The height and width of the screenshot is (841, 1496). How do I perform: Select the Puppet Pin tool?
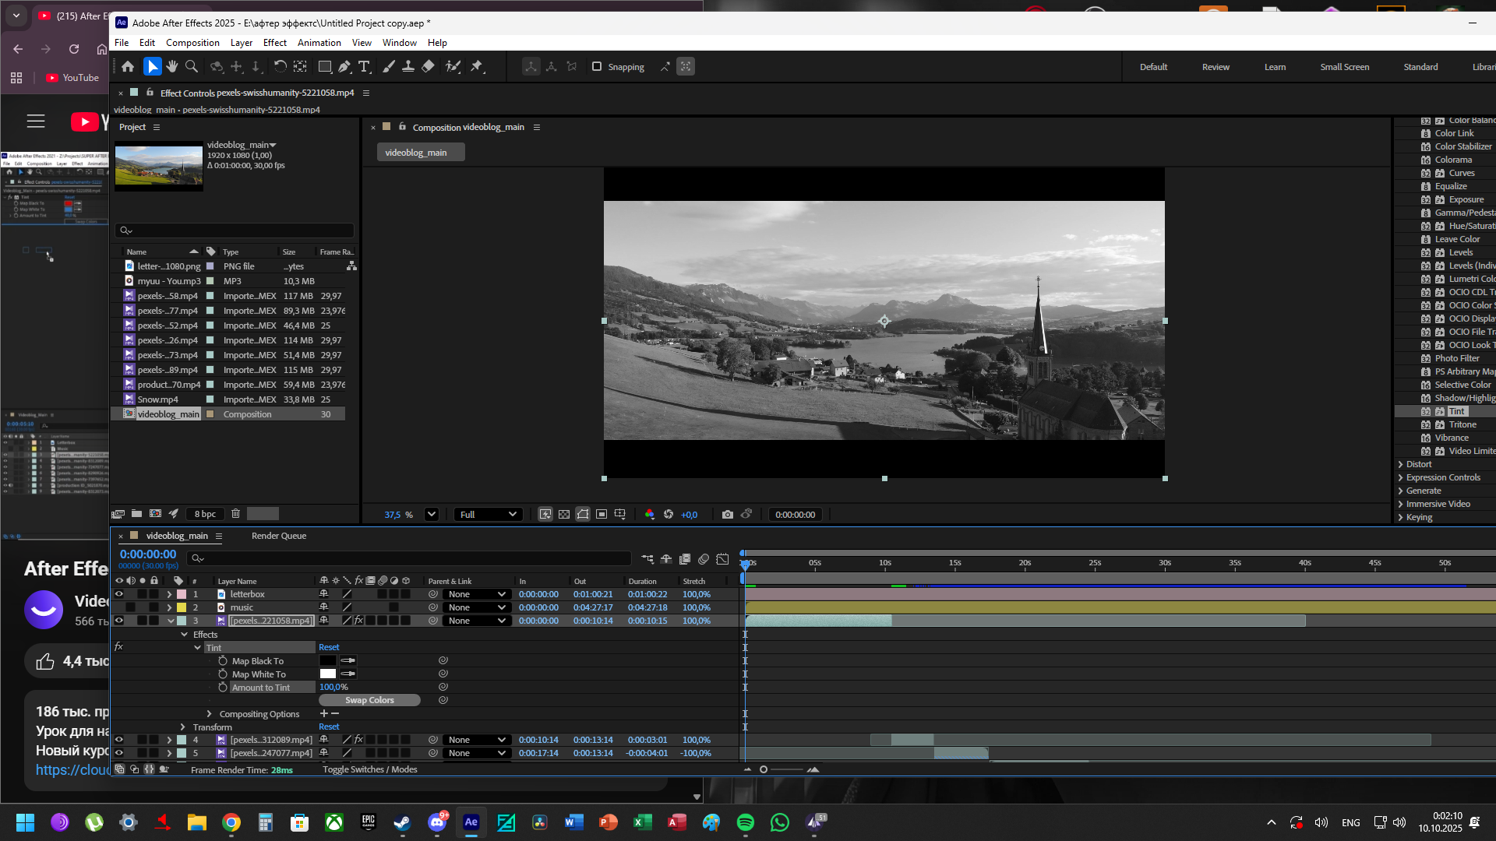(x=477, y=67)
